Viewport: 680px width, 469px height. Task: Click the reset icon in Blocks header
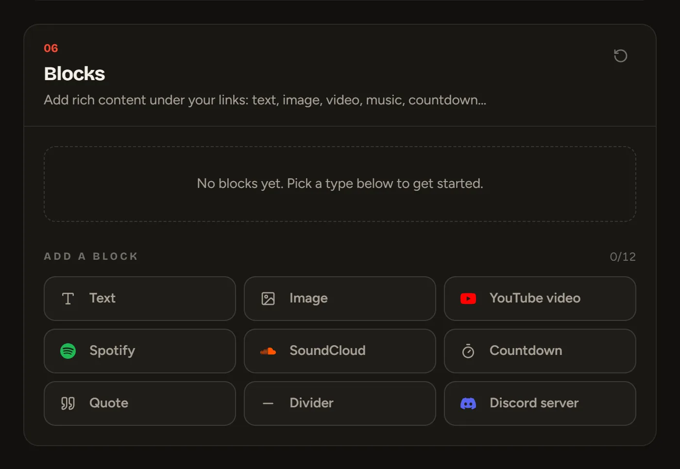coord(620,56)
